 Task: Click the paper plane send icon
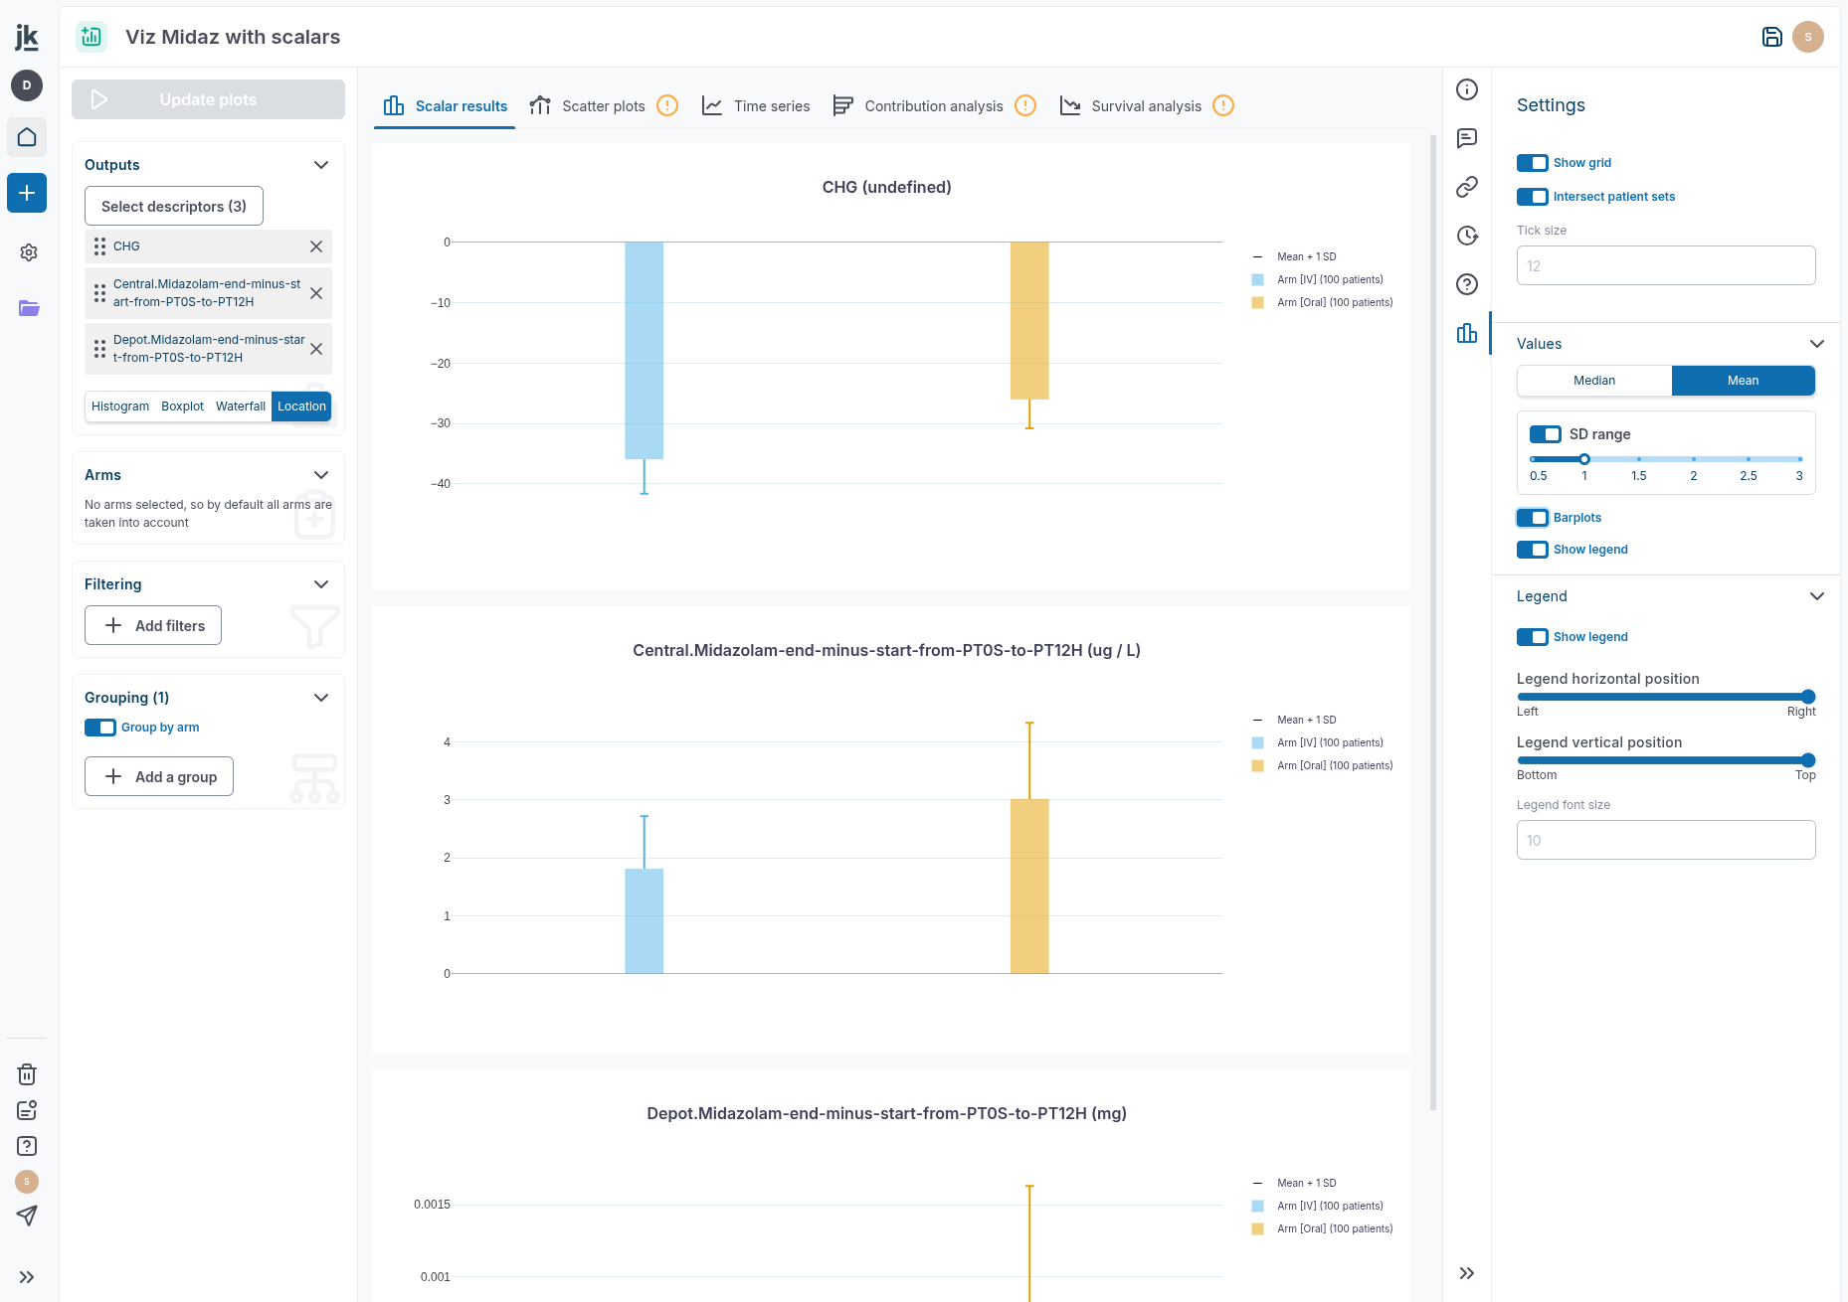coord(27,1216)
